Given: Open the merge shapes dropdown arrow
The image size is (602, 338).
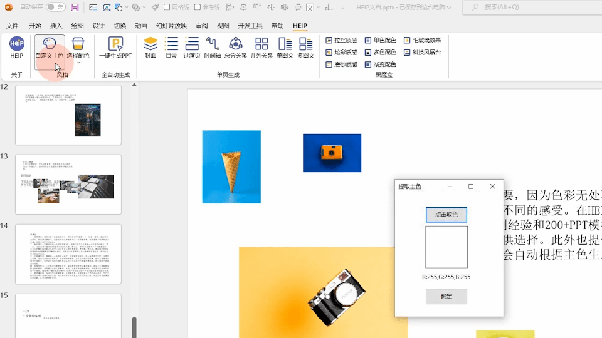Looking at the screenshot, I should (144, 8).
